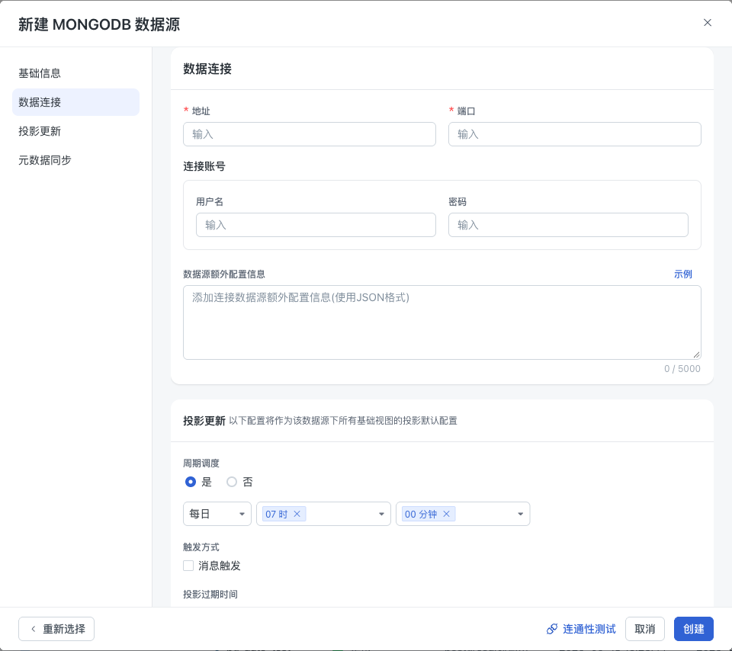The image size is (732, 651).
Task: Enable the 消息触发 checkbox
Action: 188,566
